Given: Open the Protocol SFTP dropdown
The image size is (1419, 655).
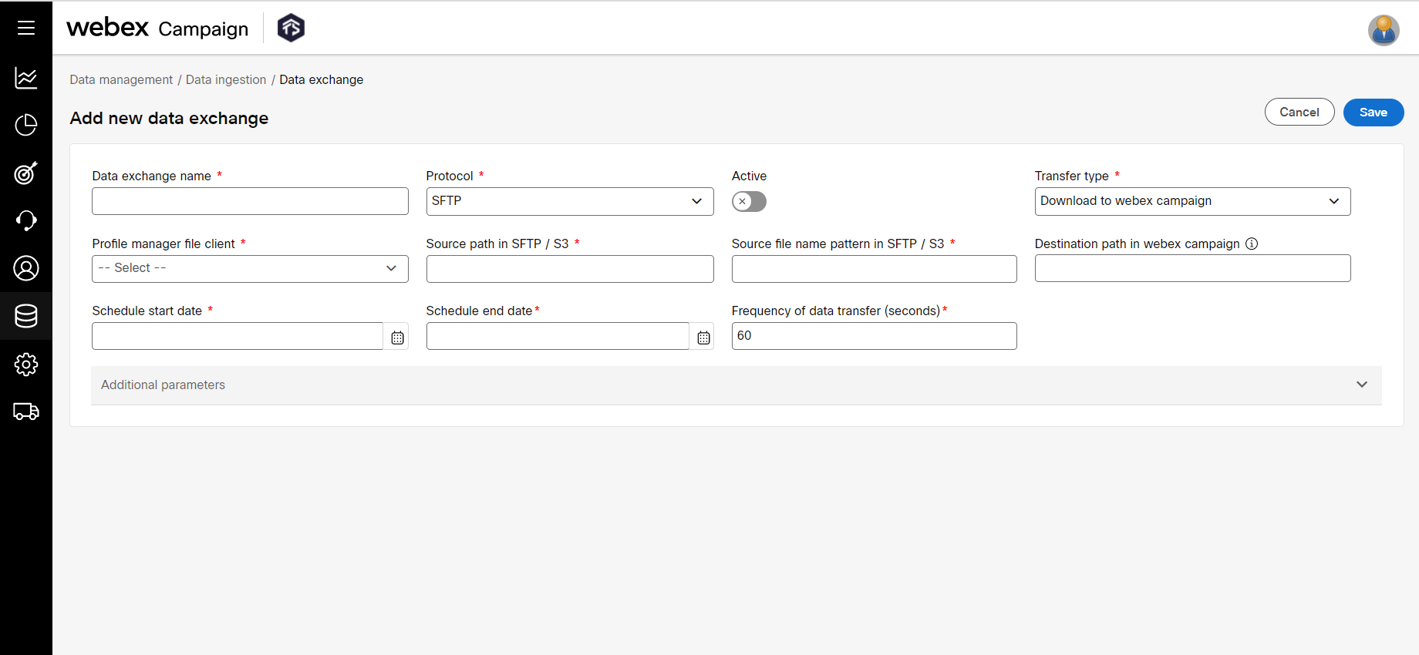Looking at the screenshot, I should 570,201.
